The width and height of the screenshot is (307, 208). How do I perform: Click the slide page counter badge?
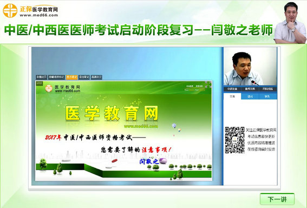(39, 83)
